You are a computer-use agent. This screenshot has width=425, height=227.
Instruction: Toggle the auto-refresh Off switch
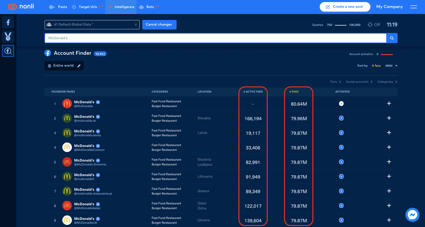coord(374,25)
